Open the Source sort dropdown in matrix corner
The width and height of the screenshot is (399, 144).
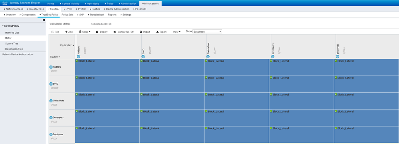55,57
